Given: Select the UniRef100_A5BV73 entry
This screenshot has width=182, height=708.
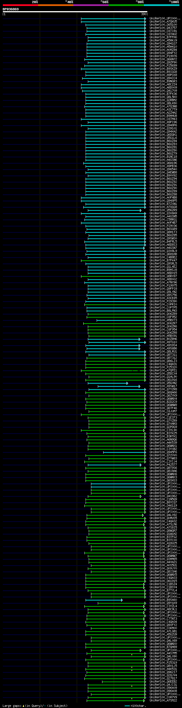Looking at the screenshot, I should point(163,320).
